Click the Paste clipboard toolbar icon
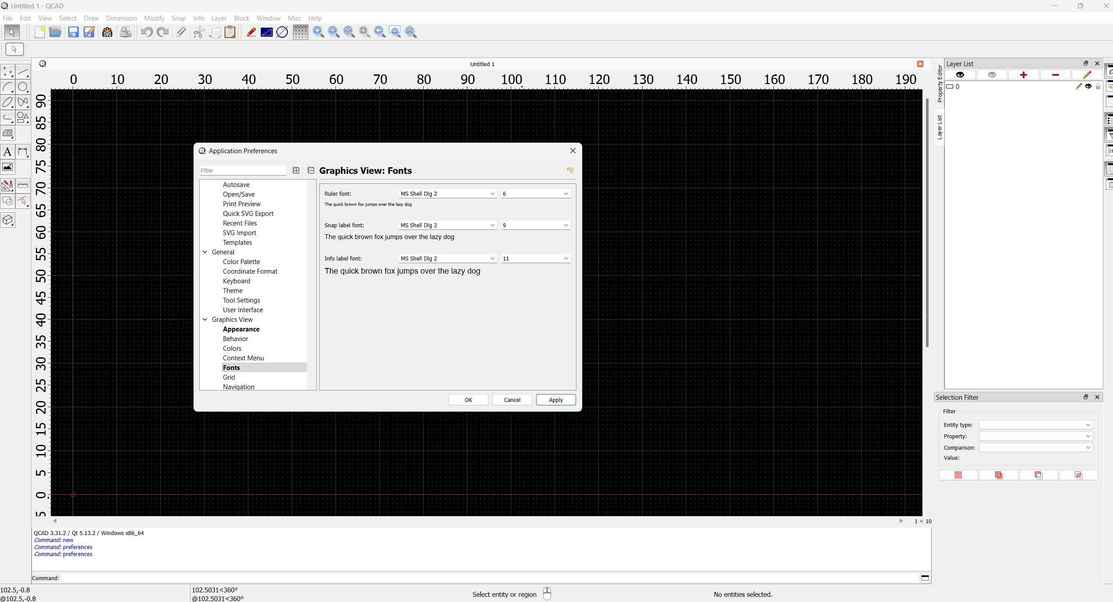 (230, 32)
